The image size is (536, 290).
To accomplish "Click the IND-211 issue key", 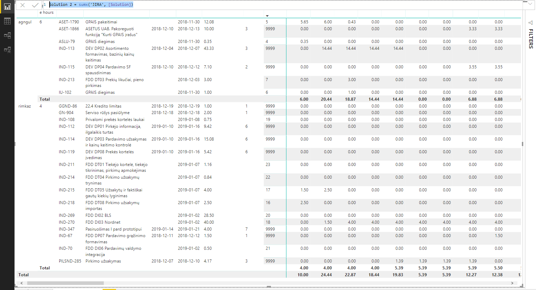I will [x=66, y=165].
